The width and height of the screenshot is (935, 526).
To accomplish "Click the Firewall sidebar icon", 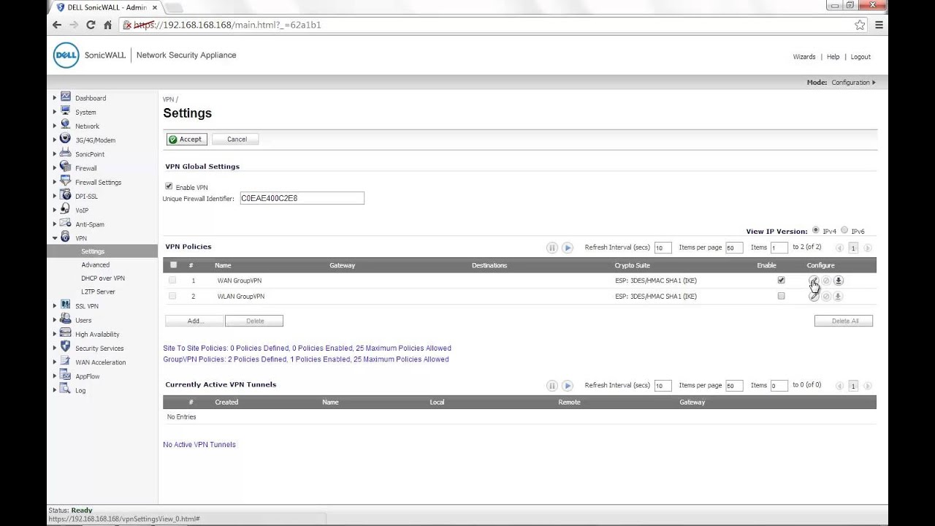I will click(x=66, y=167).
